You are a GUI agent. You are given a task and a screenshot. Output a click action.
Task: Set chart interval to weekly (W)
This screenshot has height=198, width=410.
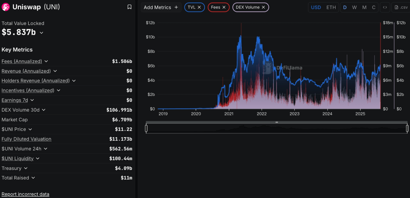coord(354,7)
